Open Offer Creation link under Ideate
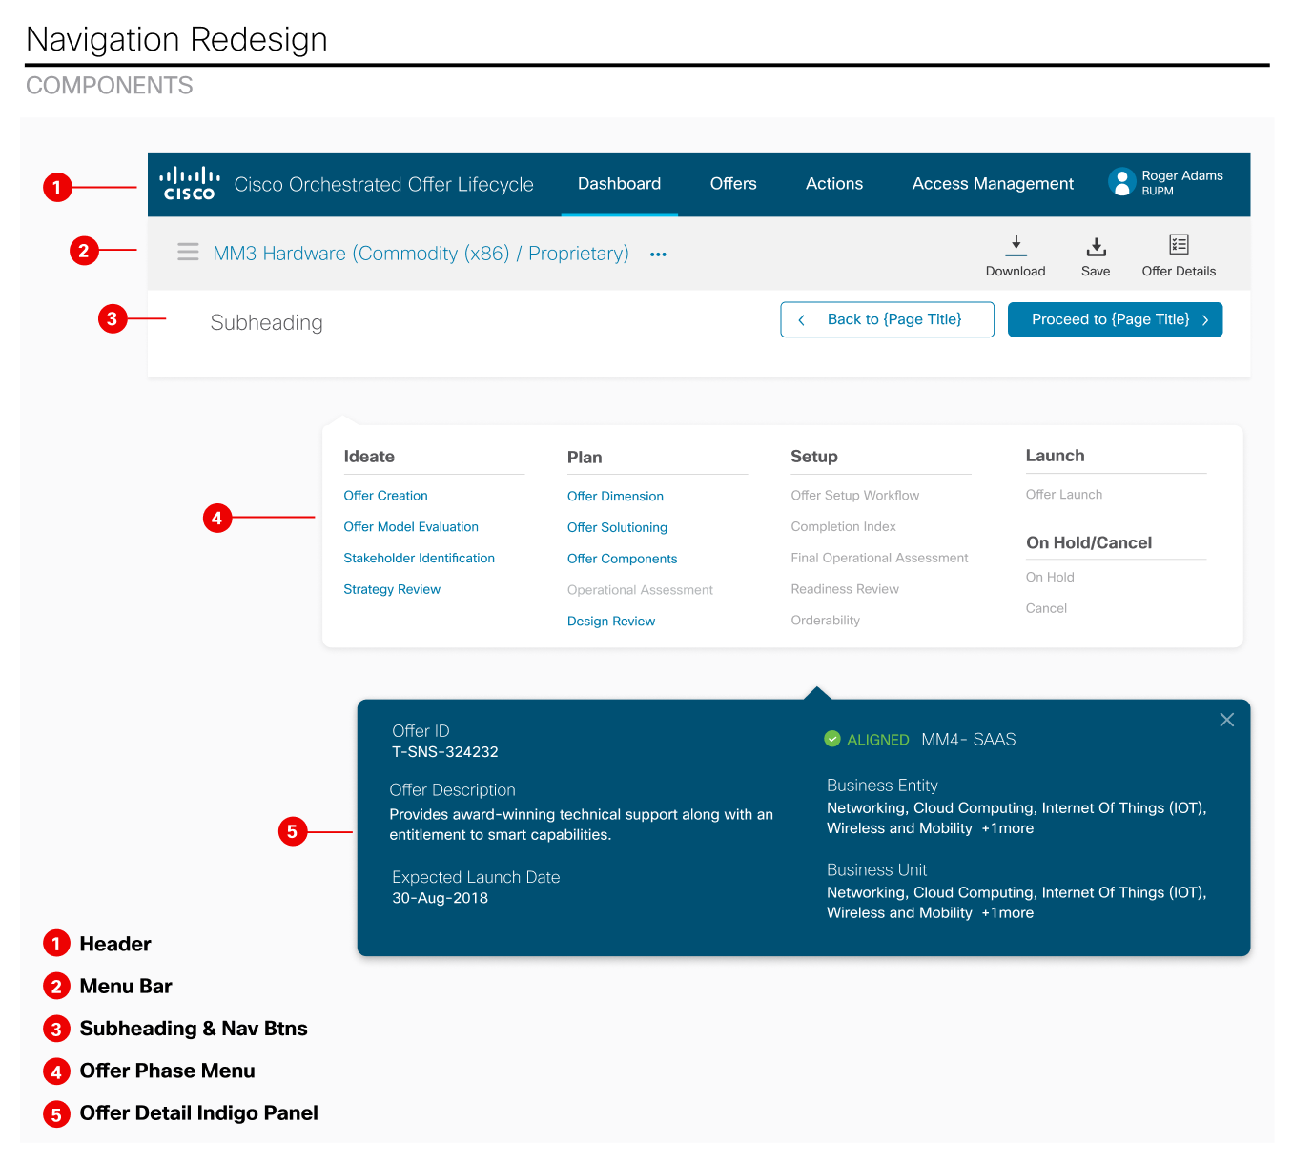Image resolution: width=1293 pixels, height=1163 pixels. pos(385,496)
